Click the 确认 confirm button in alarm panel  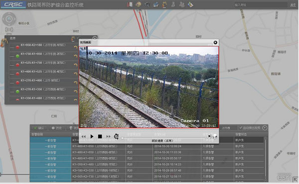point(39,128)
